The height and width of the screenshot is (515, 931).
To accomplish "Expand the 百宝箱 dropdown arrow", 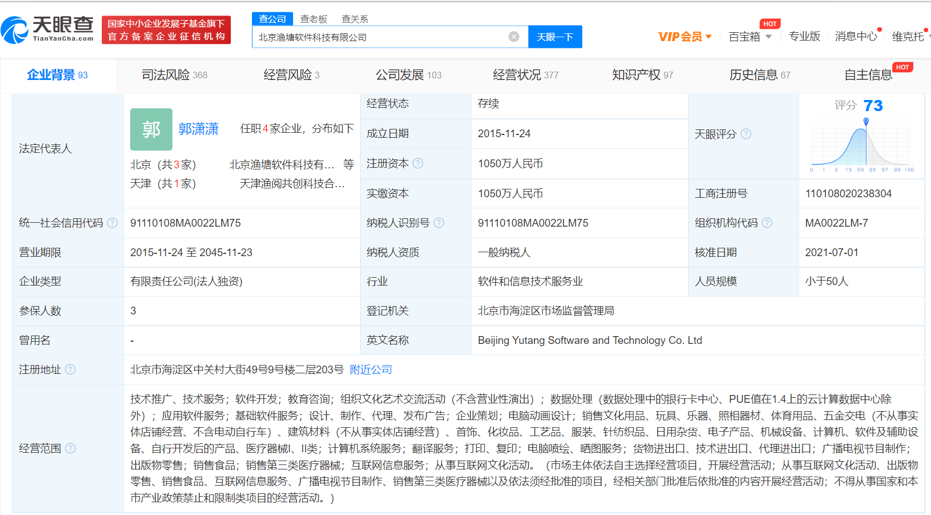I will (x=769, y=37).
